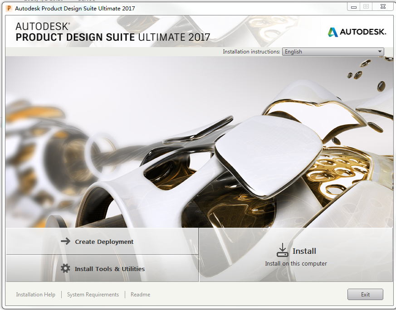Click the dropdown arrow beside English
Image resolution: width=396 pixels, height=310 pixels.
[380, 52]
